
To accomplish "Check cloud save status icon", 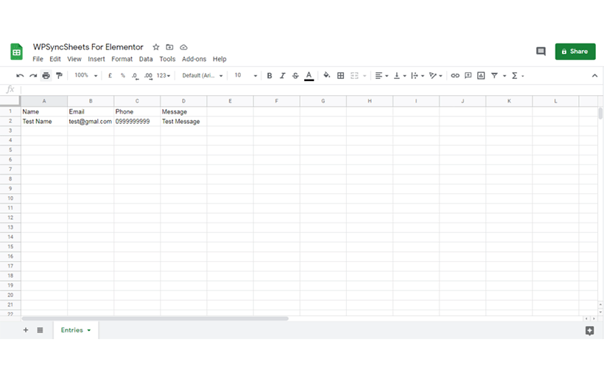I will point(183,47).
